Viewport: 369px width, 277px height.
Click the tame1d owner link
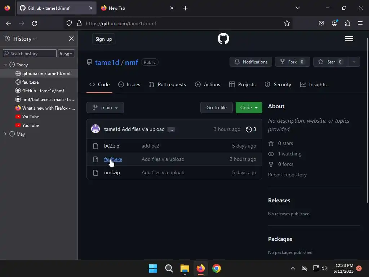tap(107, 62)
